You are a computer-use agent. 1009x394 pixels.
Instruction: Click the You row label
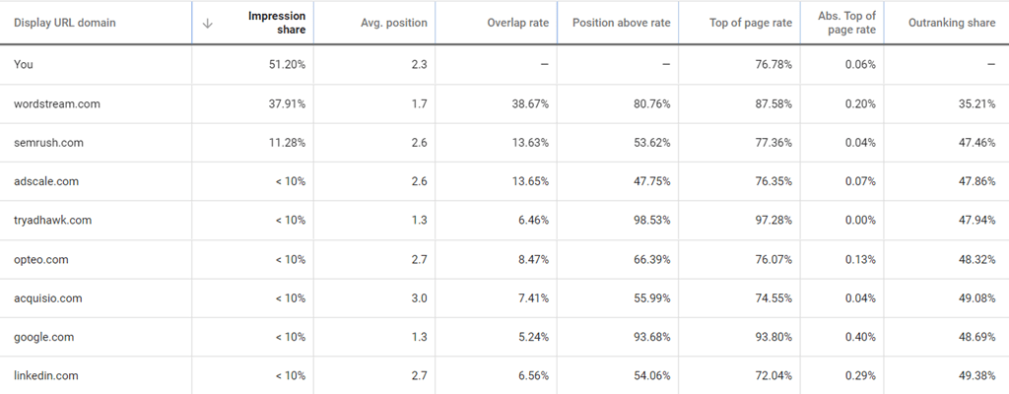coord(23,64)
